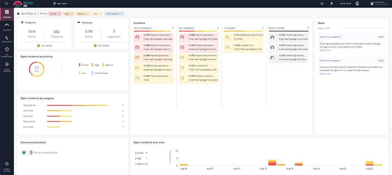Click the severity icon of incident ID 668
The image size is (392, 175).
[x=137, y=58]
